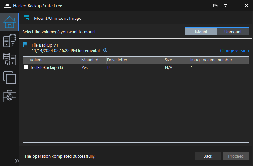Click the Drive letter column header
This screenshot has width=253, height=166.
tap(135, 60)
